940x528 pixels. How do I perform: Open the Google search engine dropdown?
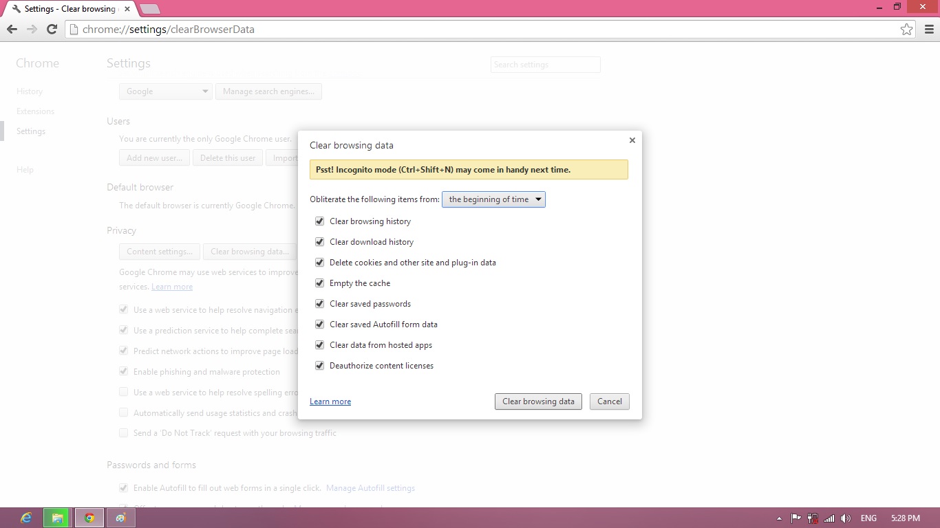[x=166, y=91]
